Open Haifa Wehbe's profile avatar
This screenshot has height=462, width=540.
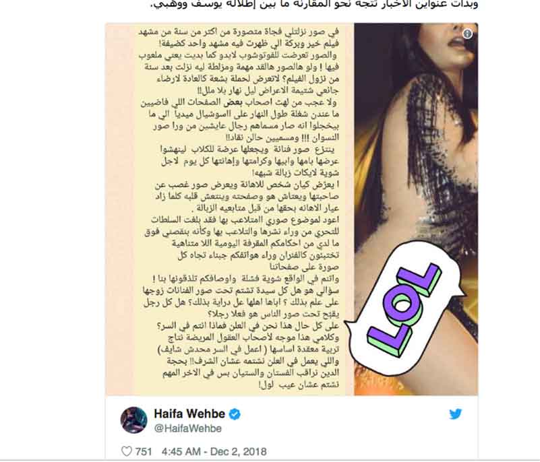pyautogui.click(x=134, y=420)
